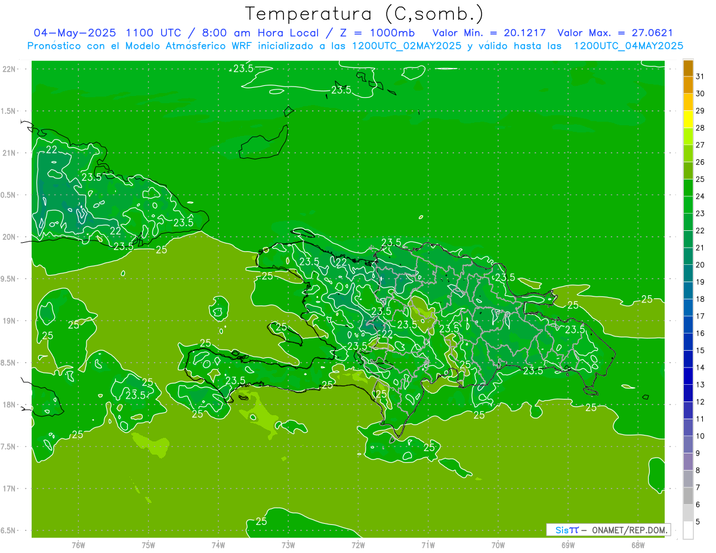Click the '1.5N' latitude axis label
Image resolution: width=716 pixels, height=553 pixels.
coord(8,111)
